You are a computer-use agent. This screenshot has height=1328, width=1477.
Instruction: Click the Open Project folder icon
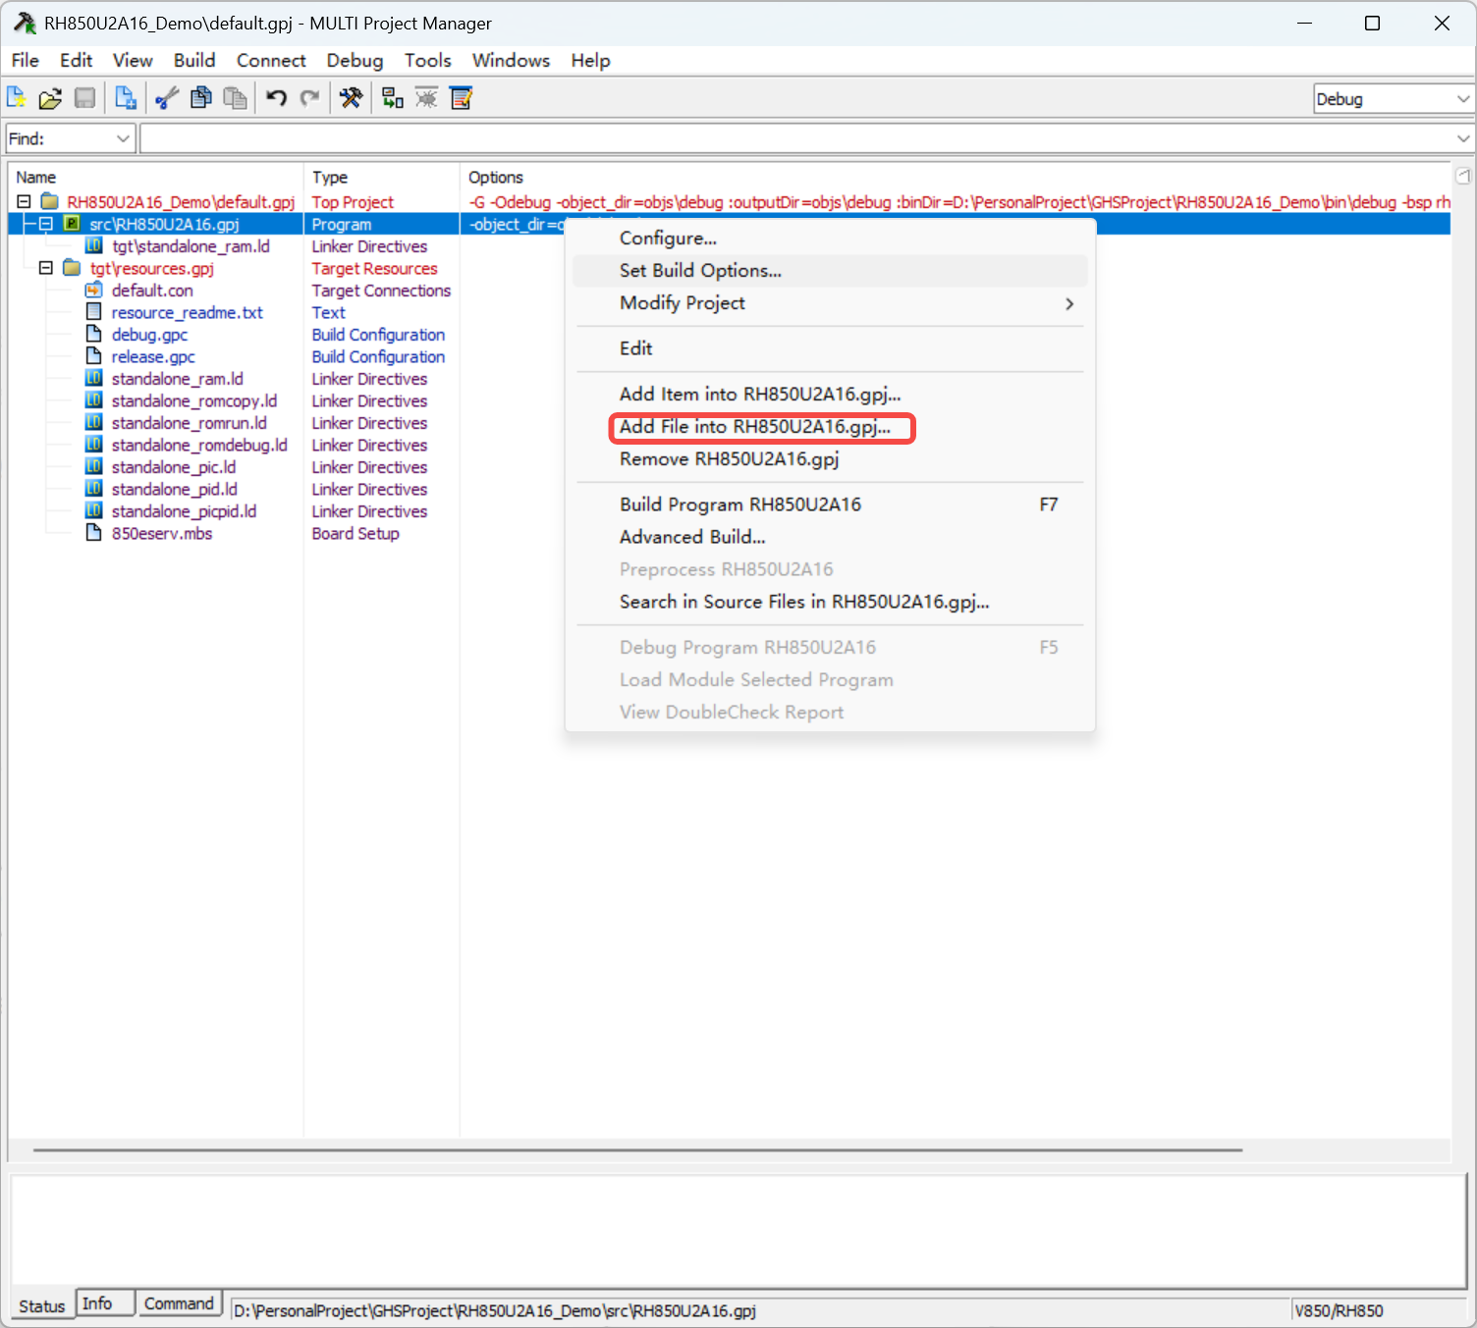[x=50, y=98]
